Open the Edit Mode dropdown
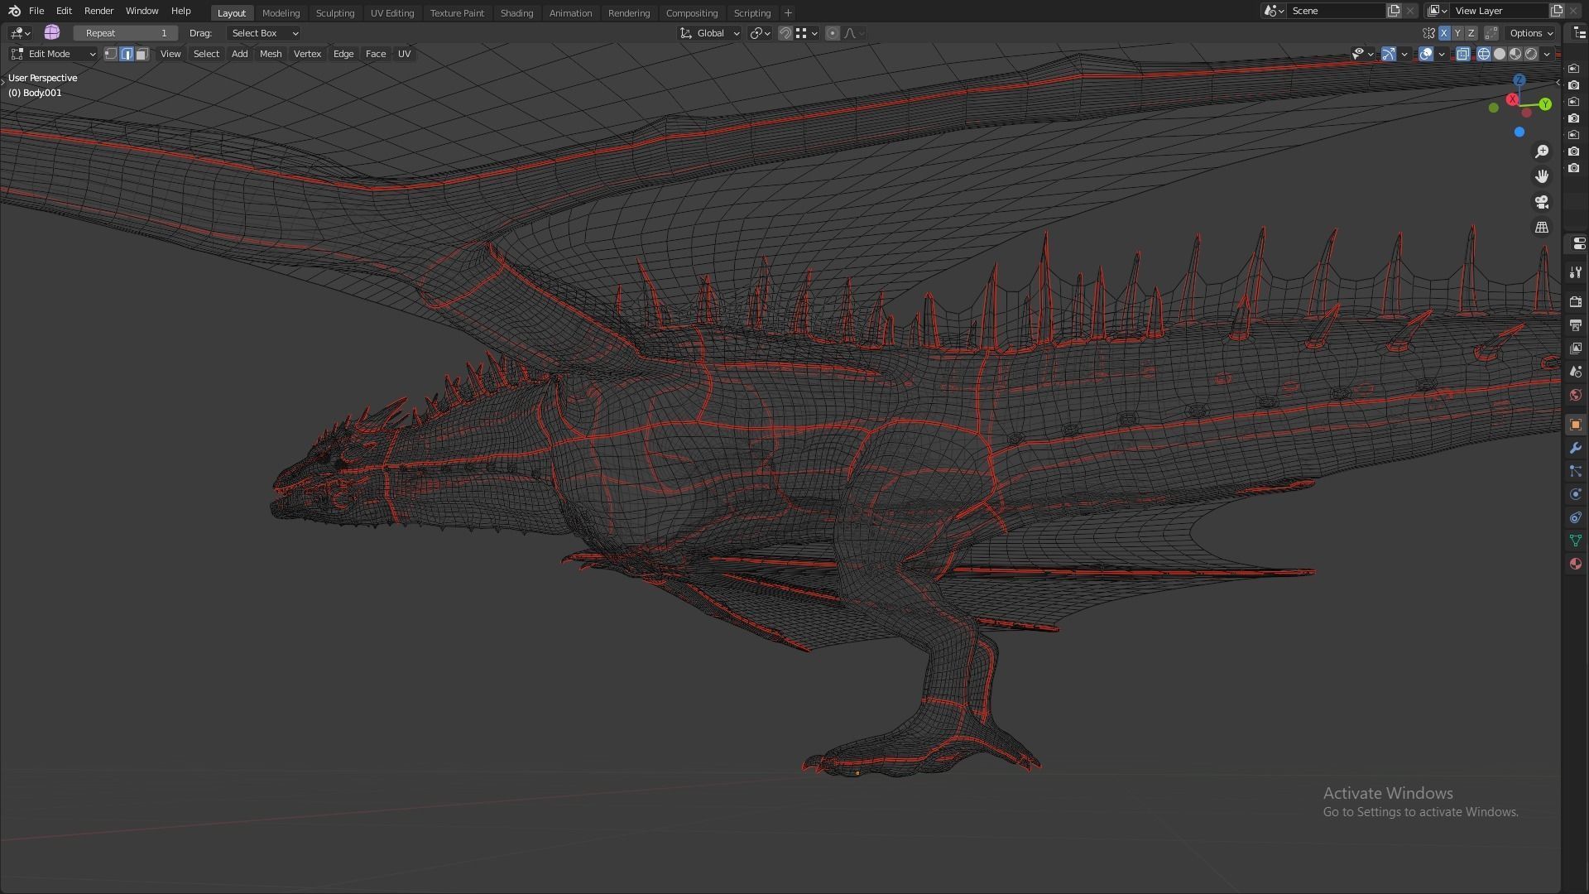1589x894 pixels. point(54,54)
